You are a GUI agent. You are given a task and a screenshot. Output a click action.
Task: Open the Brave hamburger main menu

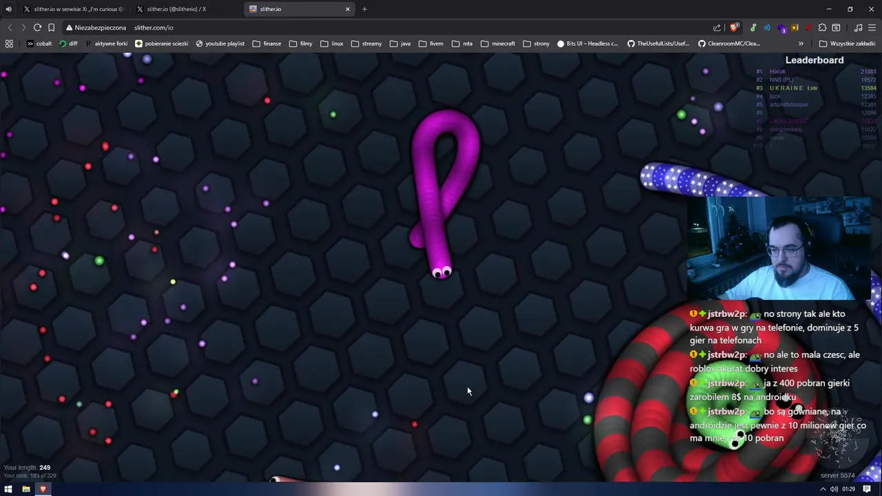pyautogui.click(x=872, y=28)
